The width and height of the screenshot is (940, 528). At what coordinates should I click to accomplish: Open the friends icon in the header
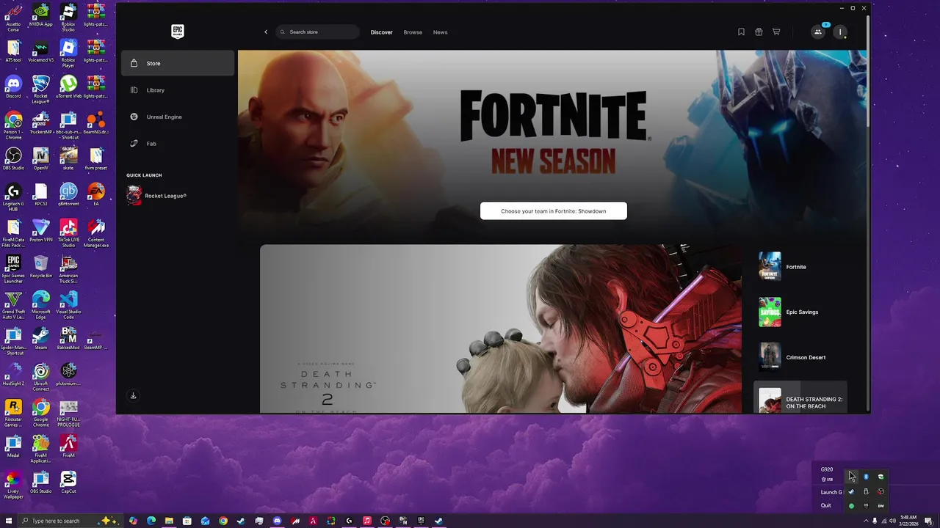pos(817,32)
